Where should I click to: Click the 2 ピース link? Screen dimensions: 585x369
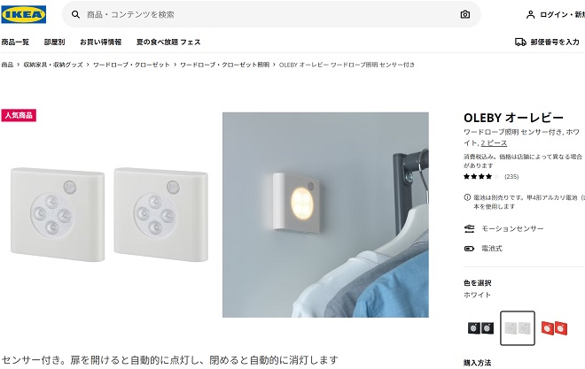pyautogui.click(x=494, y=143)
